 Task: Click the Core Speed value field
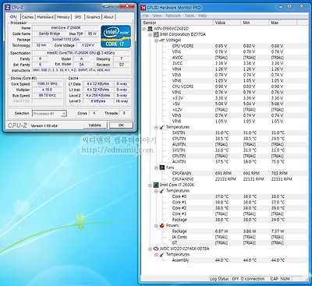click(x=47, y=84)
